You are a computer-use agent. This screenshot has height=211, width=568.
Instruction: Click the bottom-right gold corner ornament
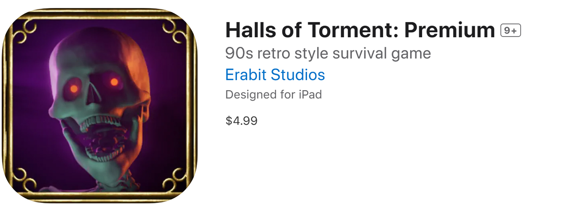pyautogui.click(x=176, y=180)
